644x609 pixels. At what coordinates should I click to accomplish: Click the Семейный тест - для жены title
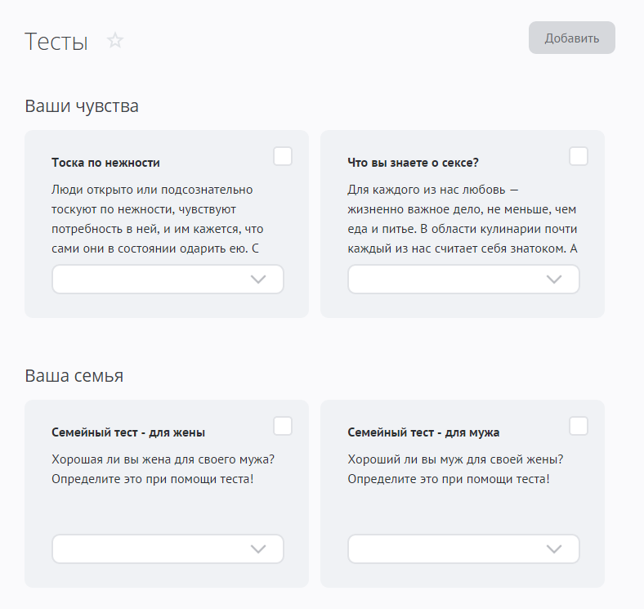coord(128,432)
